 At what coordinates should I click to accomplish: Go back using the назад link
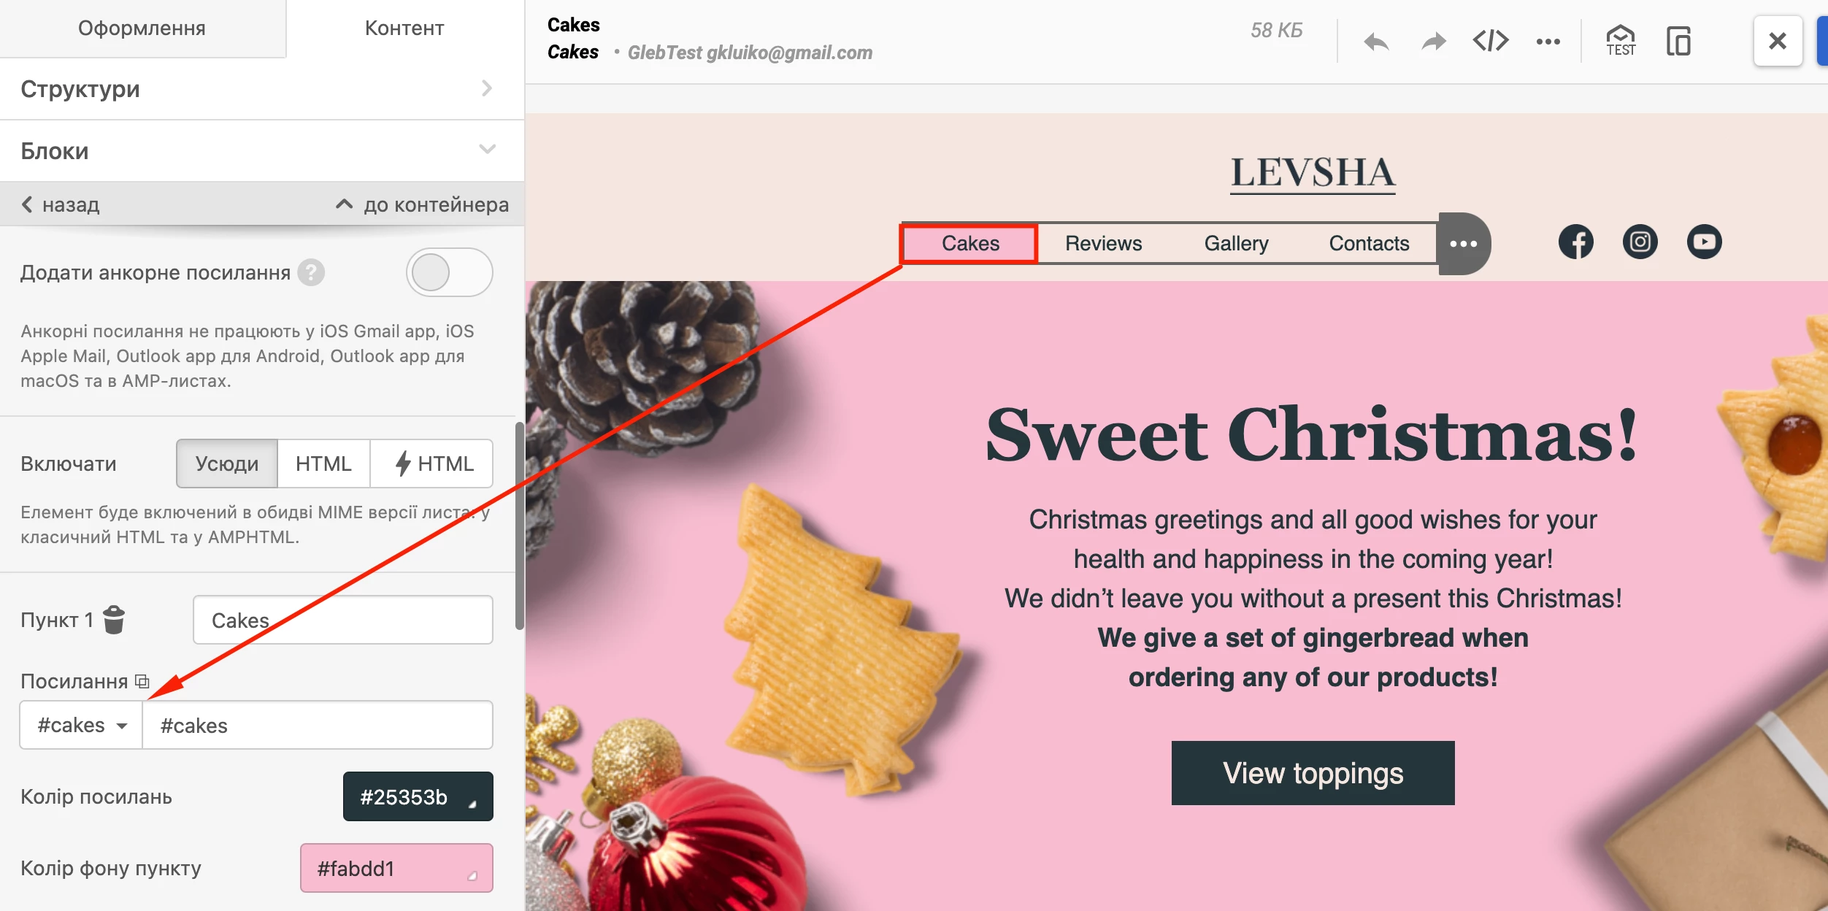pos(61,204)
